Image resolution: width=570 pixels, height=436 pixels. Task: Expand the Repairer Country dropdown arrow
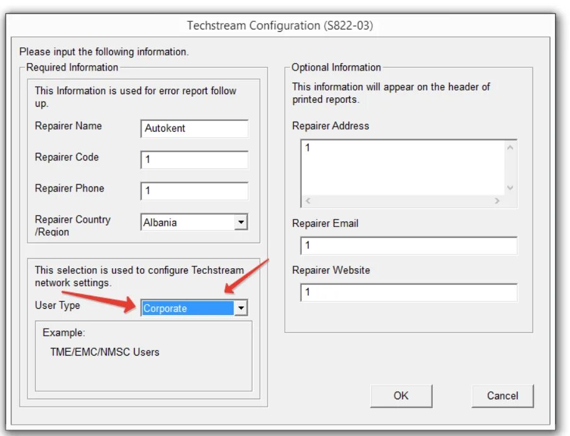coord(241,222)
